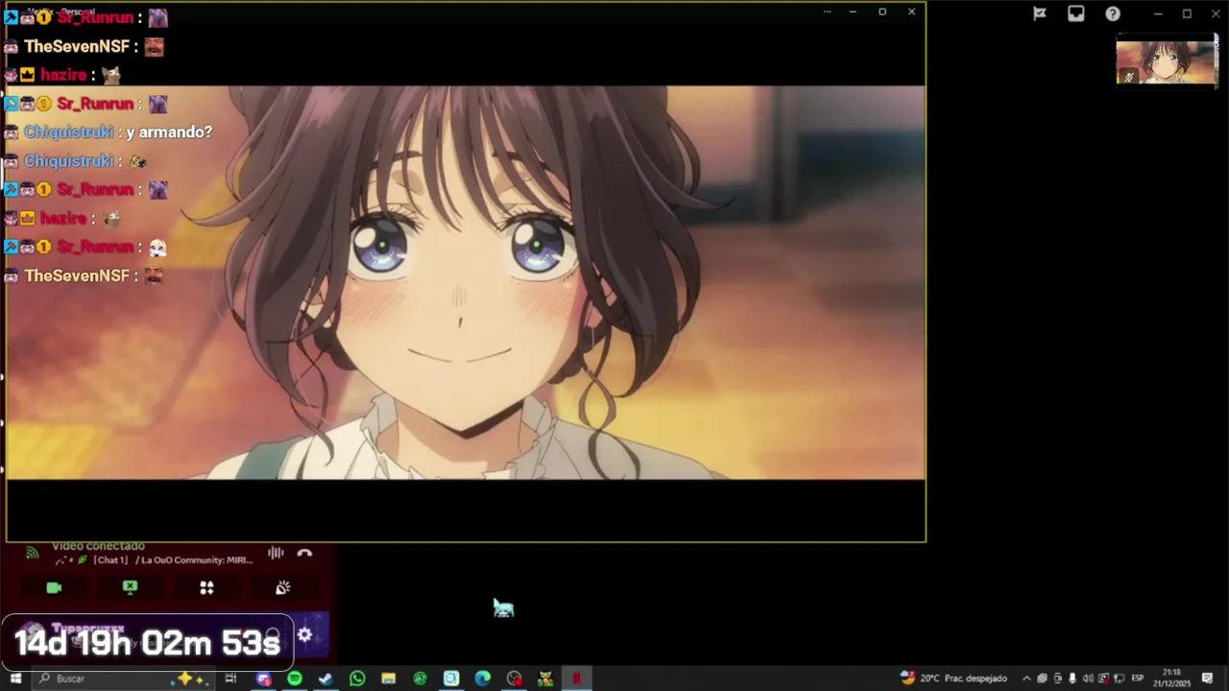This screenshot has width=1229, height=691.
Task: Click the Buscar taskbar search box
Action: pyautogui.click(x=123, y=679)
